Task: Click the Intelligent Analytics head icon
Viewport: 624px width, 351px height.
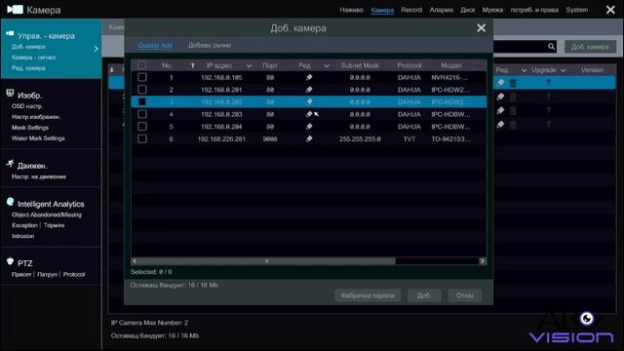Action: (11, 202)
